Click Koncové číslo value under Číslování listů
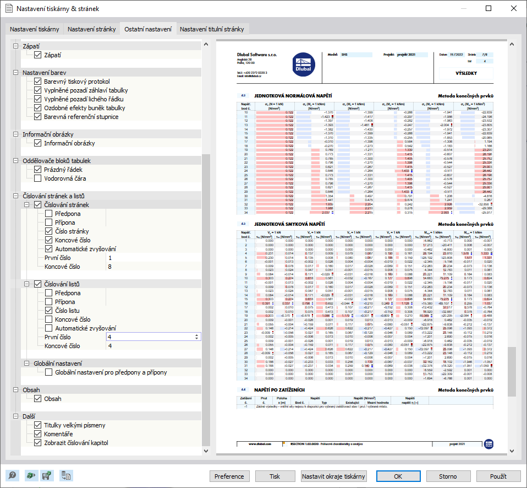 tap(153, 346)
